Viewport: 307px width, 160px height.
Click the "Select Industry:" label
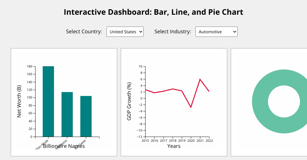coord(173,32)
